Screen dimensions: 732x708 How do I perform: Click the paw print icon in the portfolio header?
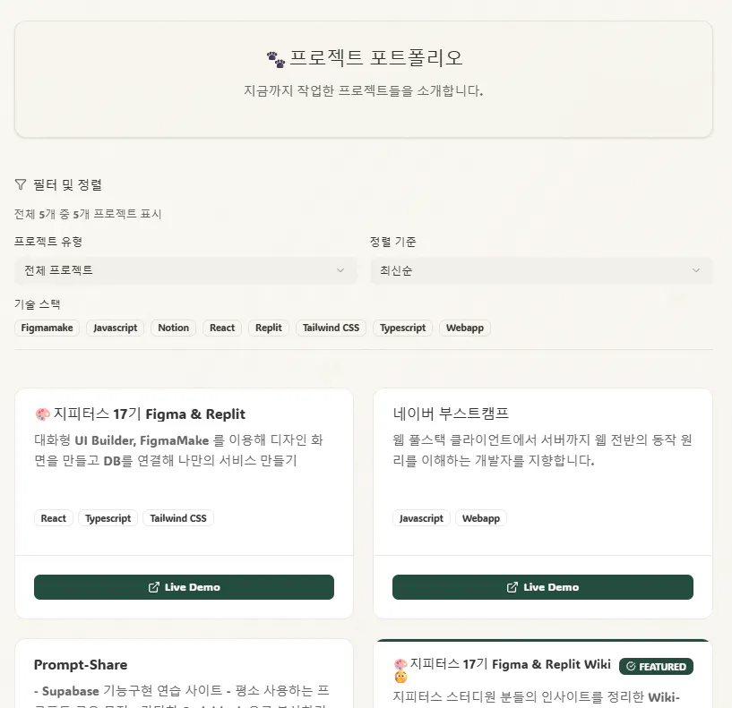(x=276, y=56)
